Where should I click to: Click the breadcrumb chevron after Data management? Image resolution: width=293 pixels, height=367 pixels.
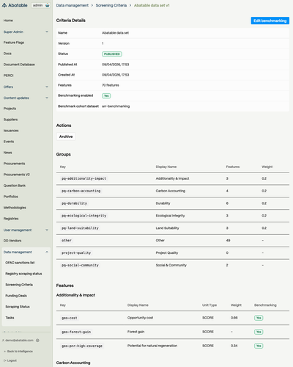92,5
